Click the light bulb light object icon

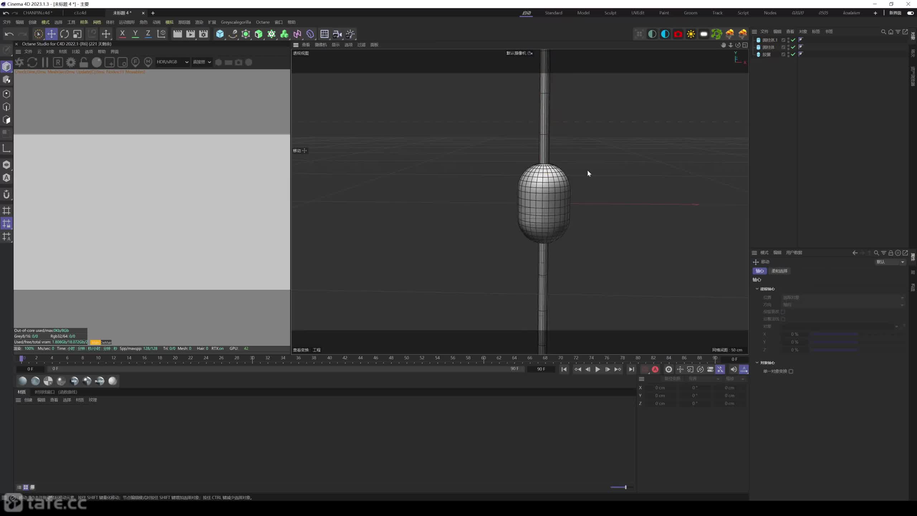[x=350, y=34]
